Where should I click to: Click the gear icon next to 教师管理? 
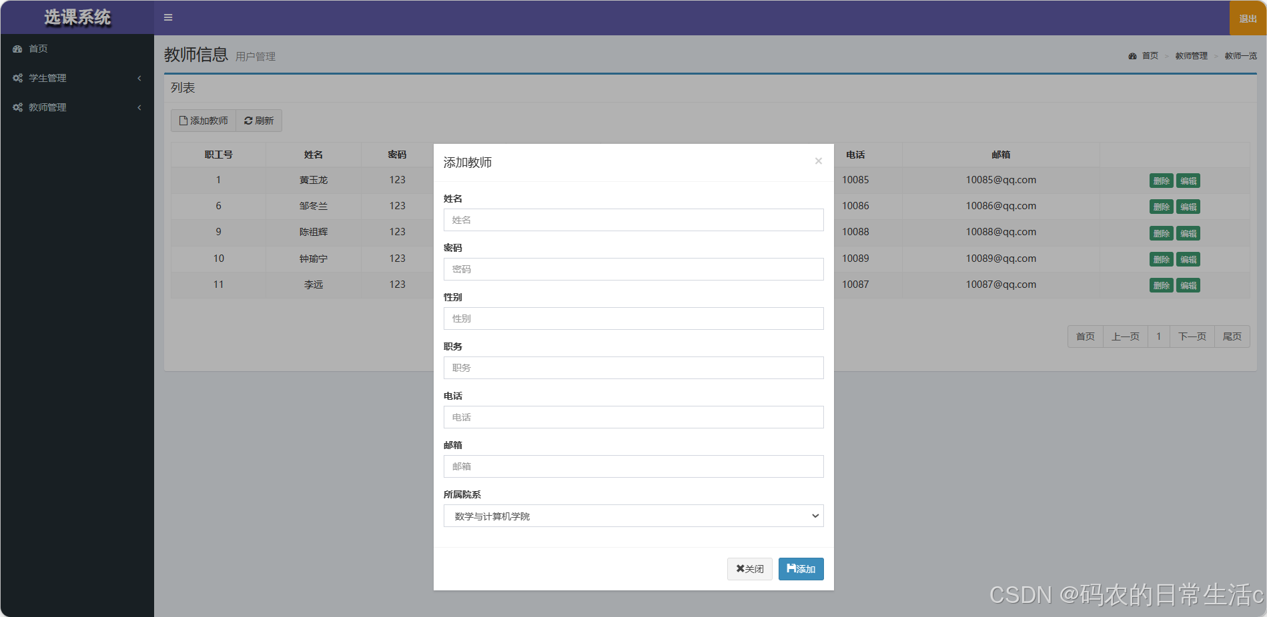click(17, 107)
